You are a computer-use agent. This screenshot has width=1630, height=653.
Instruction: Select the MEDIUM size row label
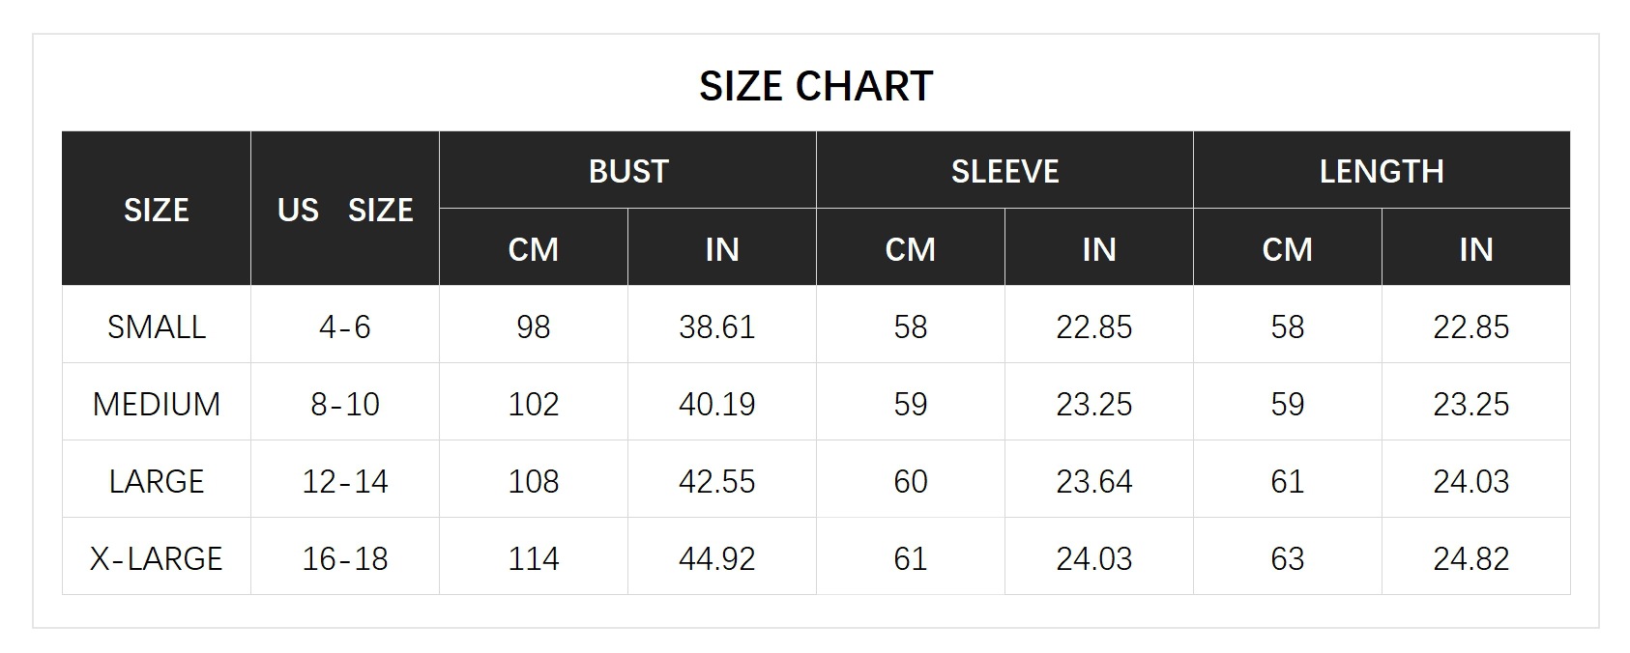pos(156,404)
